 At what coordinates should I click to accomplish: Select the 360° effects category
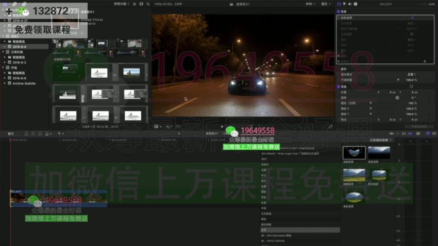(x=300, y=159)
